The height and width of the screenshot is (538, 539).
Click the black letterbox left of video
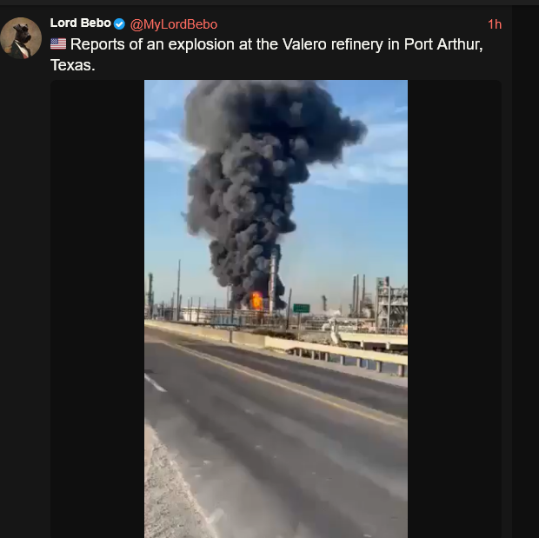pos(97,309)
